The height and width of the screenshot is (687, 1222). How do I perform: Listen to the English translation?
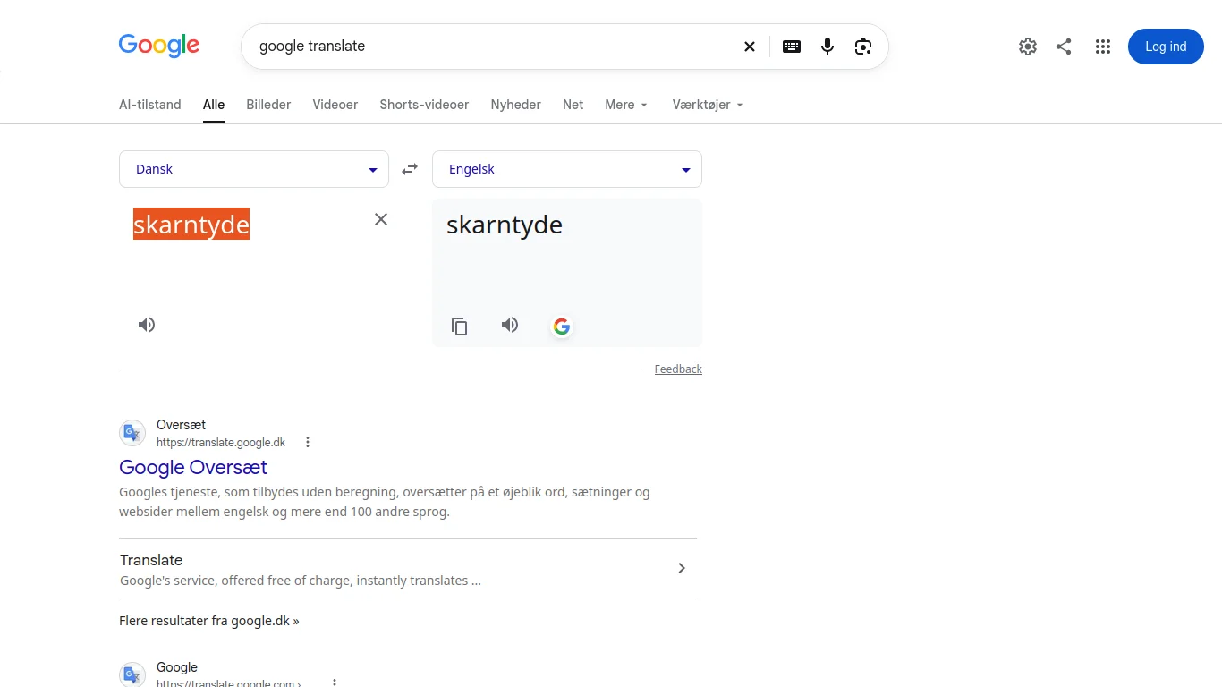click(x=510, y=325)
